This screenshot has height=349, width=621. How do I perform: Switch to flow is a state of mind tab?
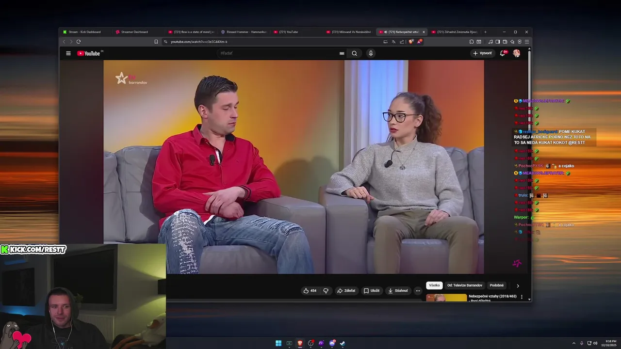(x=191, y=32)
